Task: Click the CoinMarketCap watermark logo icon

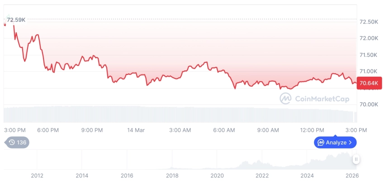Action: coord(285,98)
